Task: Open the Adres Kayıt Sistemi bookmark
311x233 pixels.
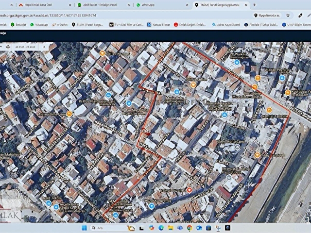Action: (x=226, y=25)
